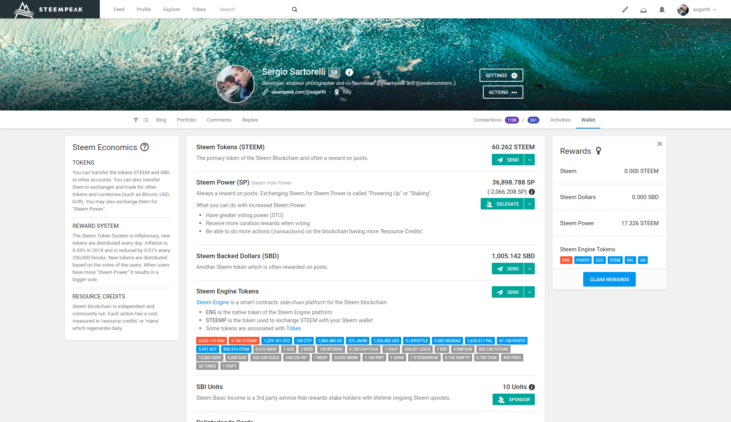Click the 9.788 STEEMP token tag
The image size is (731, 422).
tap(244, 341)
